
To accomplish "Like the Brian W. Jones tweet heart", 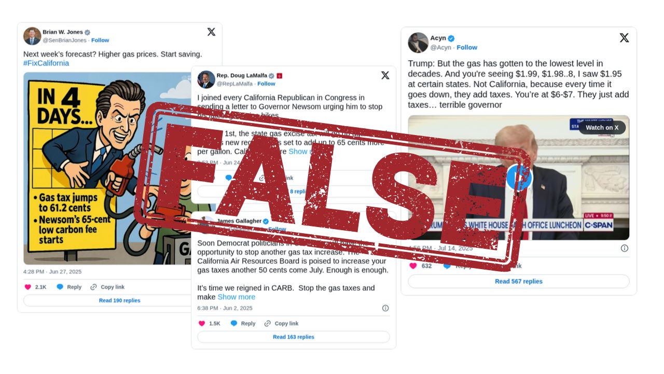I will 28,287.
